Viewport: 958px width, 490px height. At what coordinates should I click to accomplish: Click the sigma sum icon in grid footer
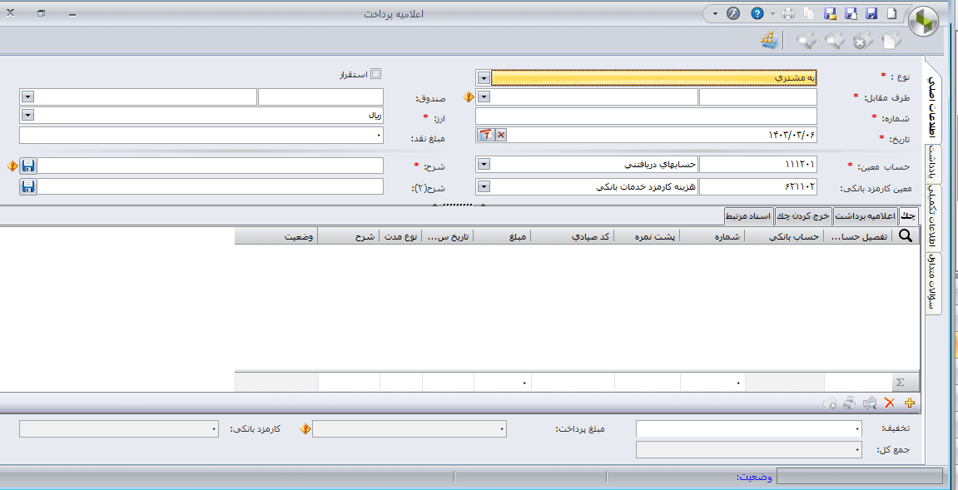[900, 382]
